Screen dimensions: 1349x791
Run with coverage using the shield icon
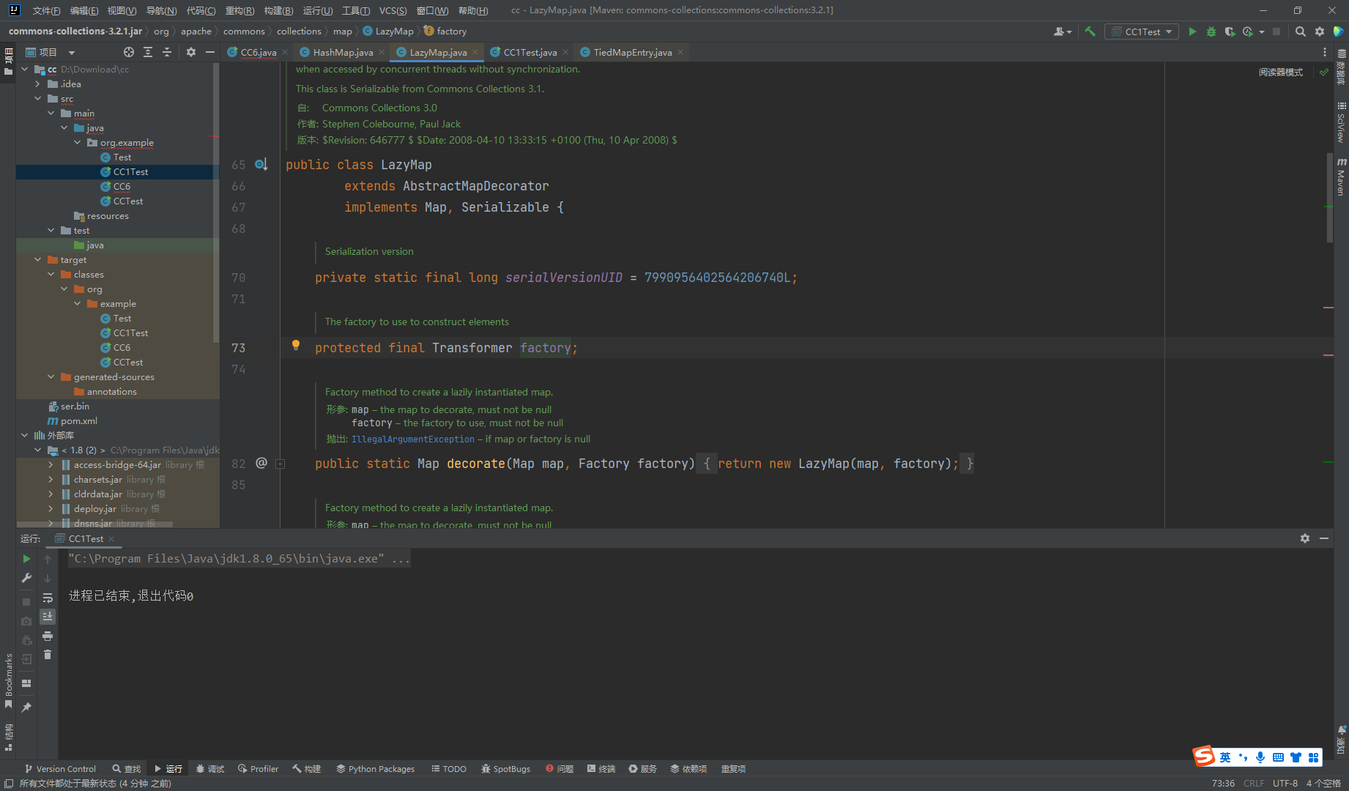tap(1230, 31)
